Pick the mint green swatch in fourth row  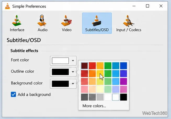pyautogui.click(x=108, y=89)
